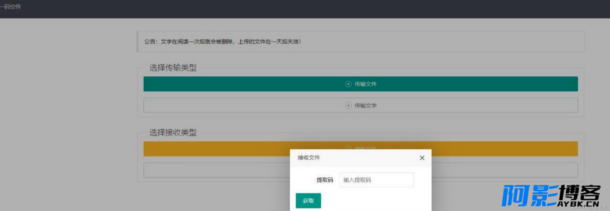Screen dimensions: 610x211
Task: Click the 获取 button in dialog
Action: click(308, 201)
